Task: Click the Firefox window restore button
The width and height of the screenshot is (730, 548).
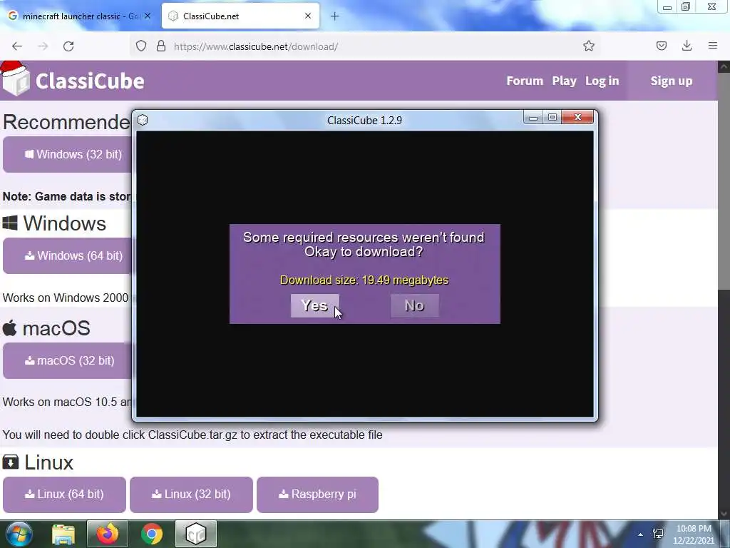Action: click(x=686, y=6)
